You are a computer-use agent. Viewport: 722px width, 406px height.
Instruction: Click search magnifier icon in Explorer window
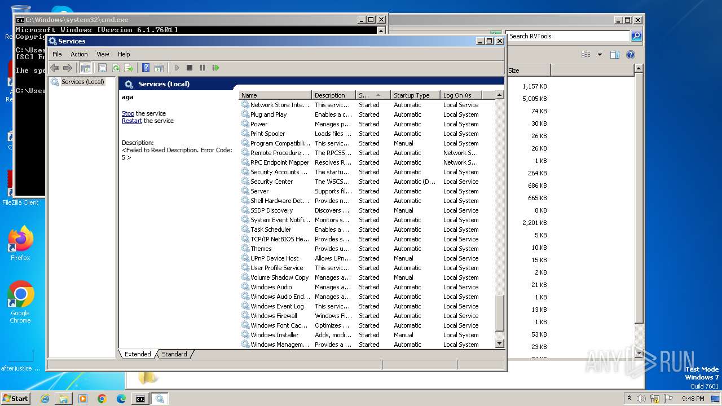636,36
